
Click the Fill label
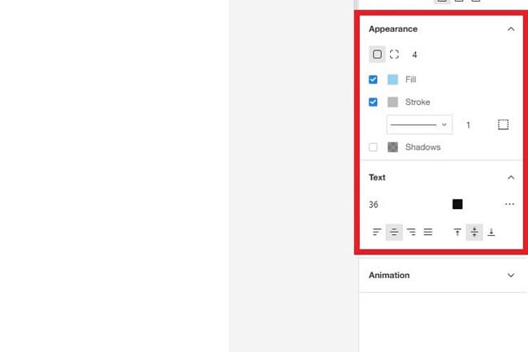coord(410,80)
